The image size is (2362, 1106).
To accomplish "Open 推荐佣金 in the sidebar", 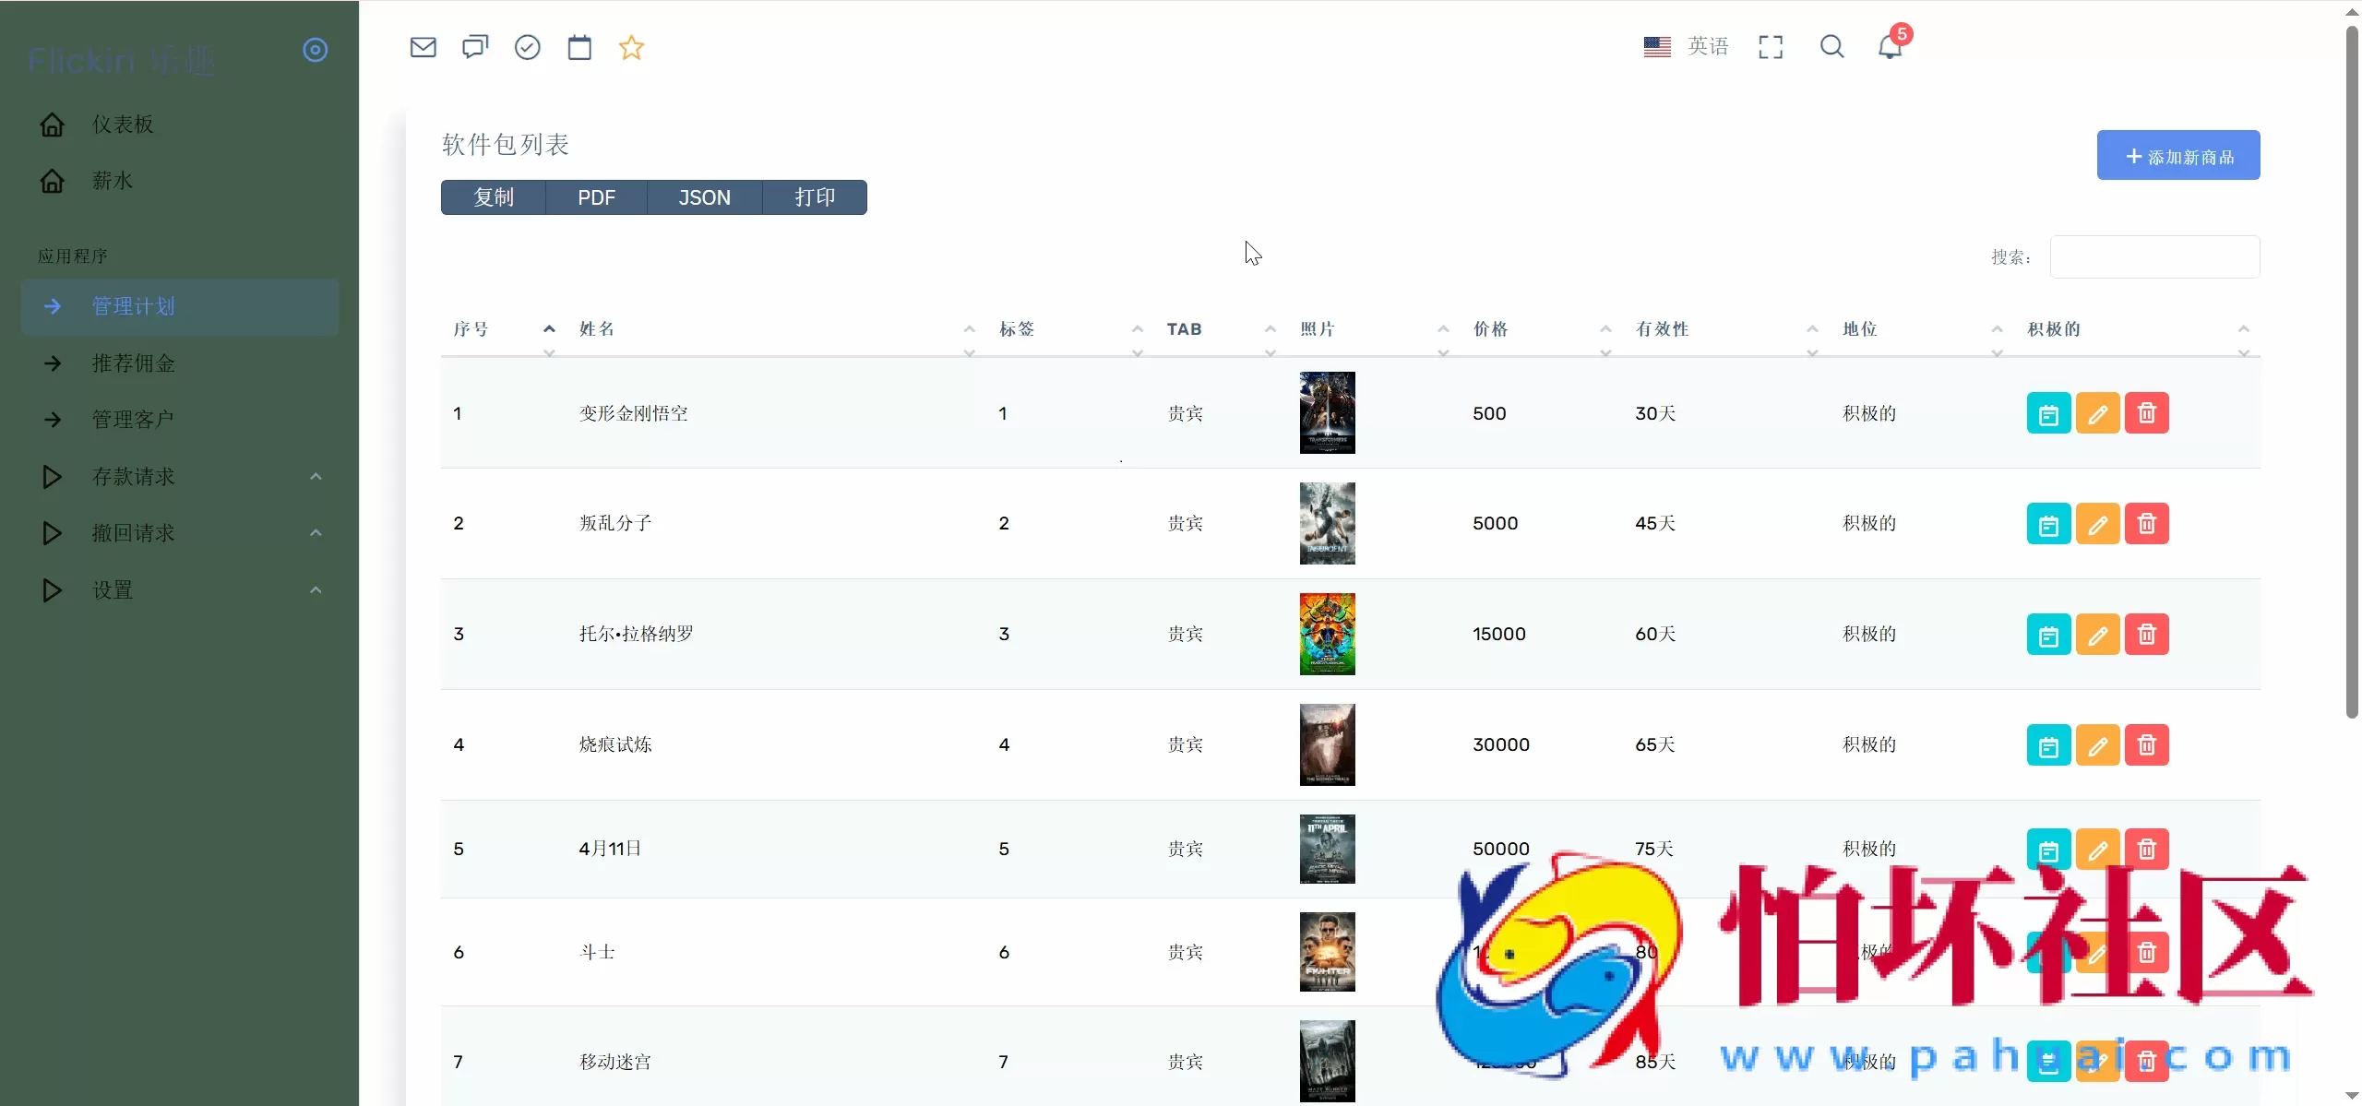I will pyautogui.click(x=134, y=363).
